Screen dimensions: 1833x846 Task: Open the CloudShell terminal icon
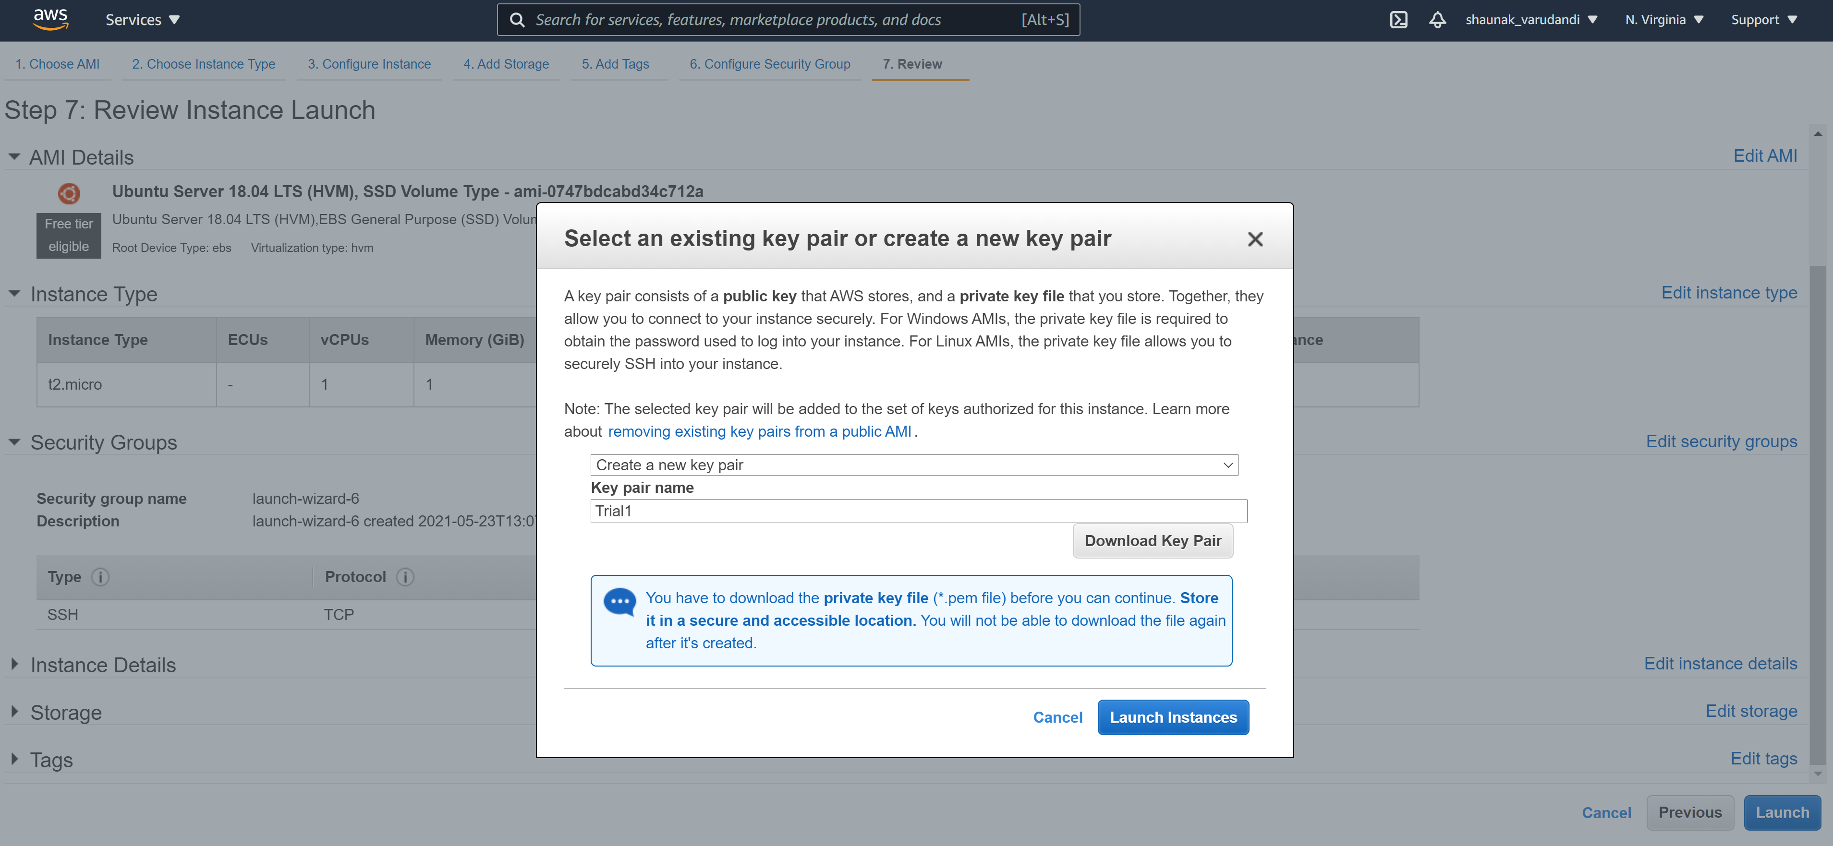[1398, 20]
